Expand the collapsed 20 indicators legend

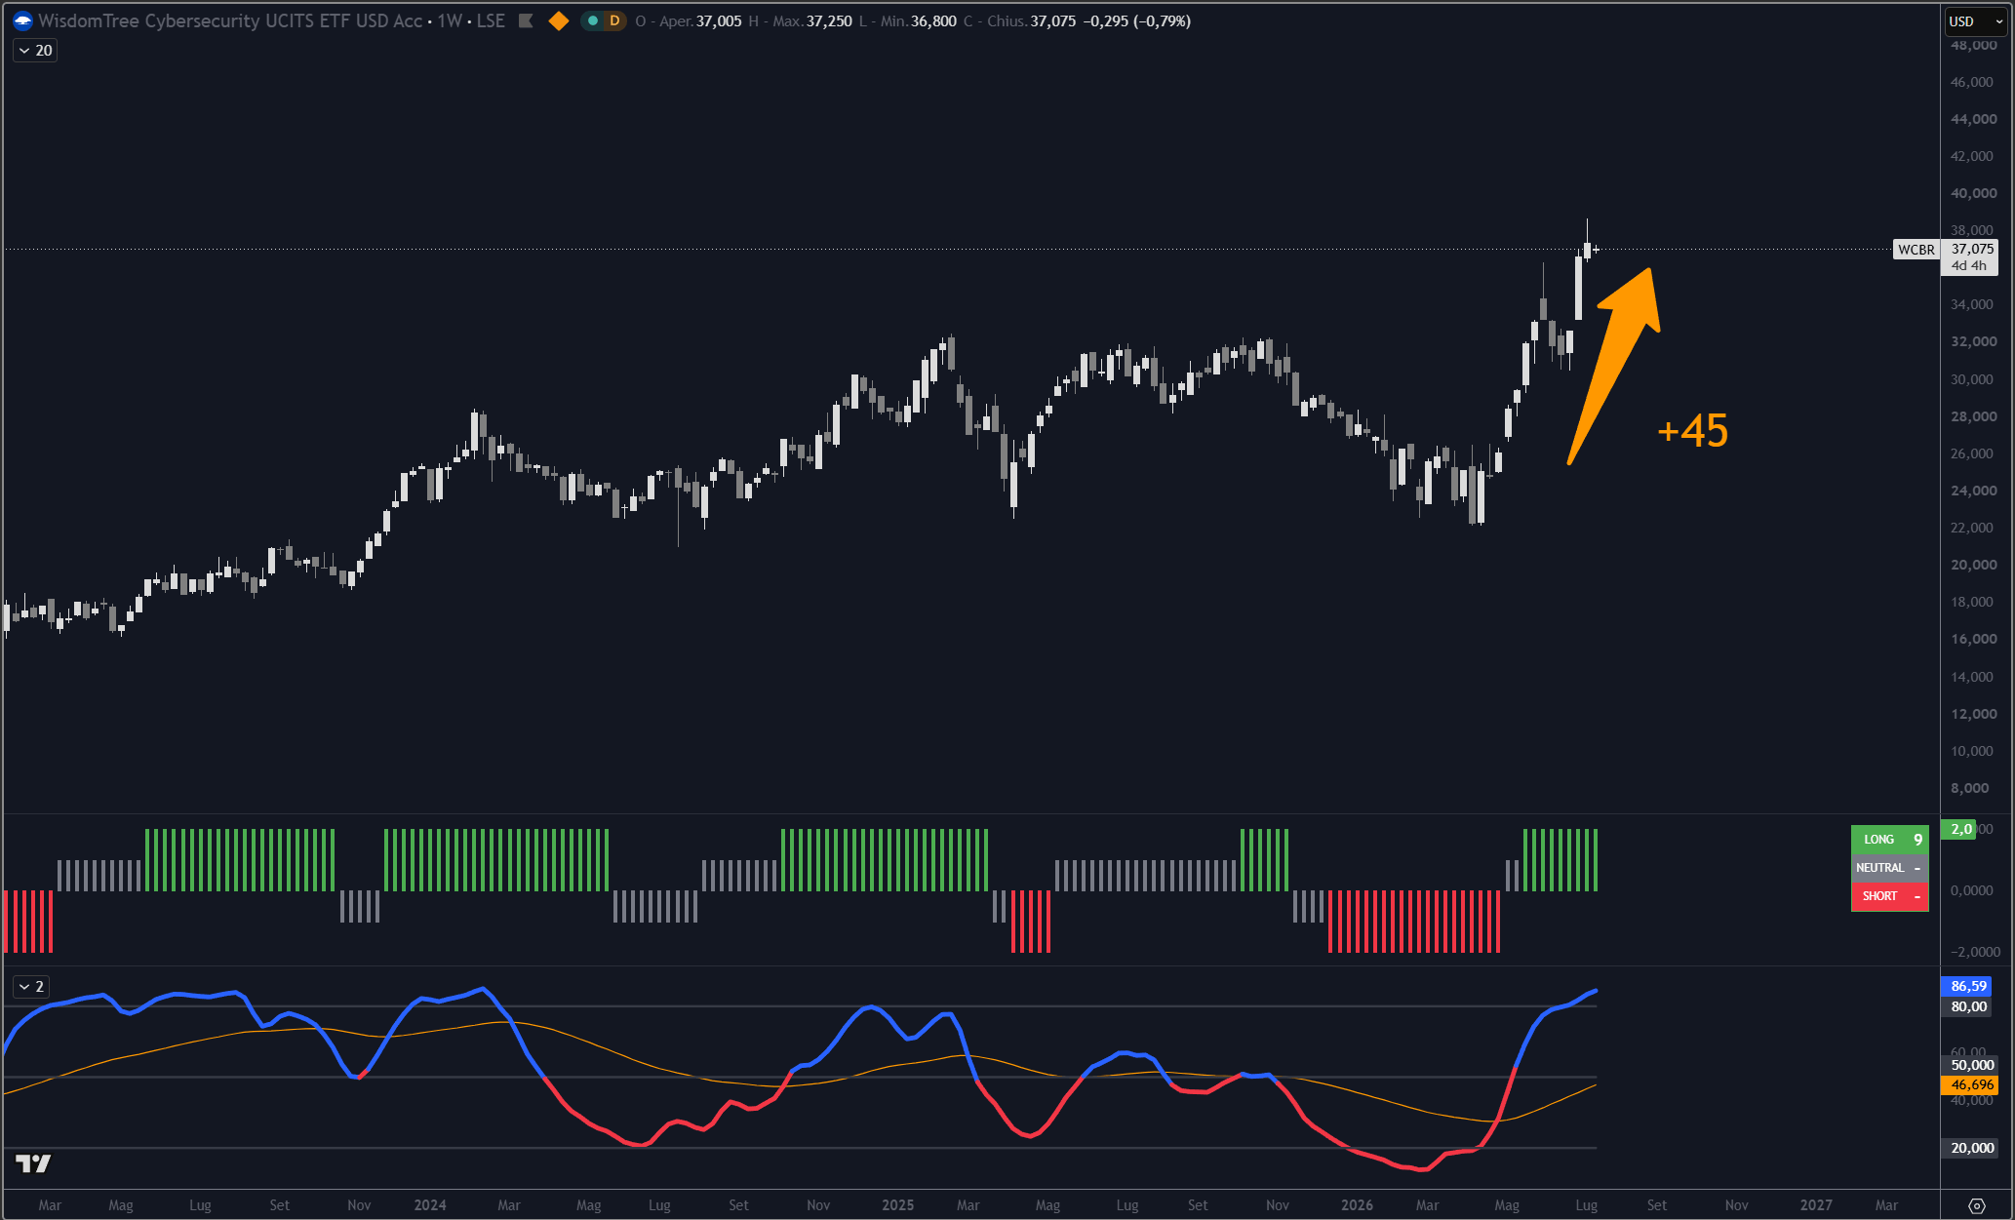point(35,51)
